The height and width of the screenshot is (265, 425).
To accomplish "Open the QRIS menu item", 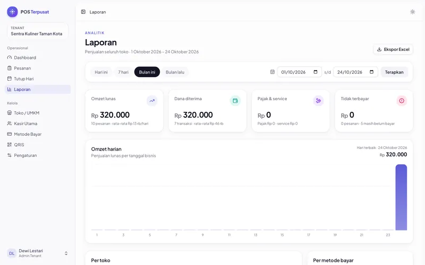I will [x=38, y=145].
